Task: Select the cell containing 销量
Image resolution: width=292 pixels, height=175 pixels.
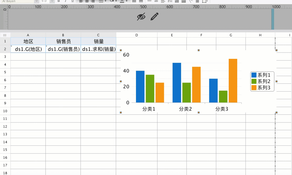Action: [x=98, y=41]
